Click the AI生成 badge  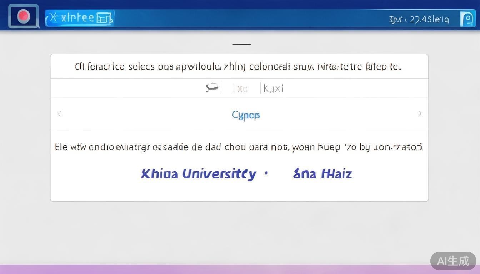click(453, 261)
